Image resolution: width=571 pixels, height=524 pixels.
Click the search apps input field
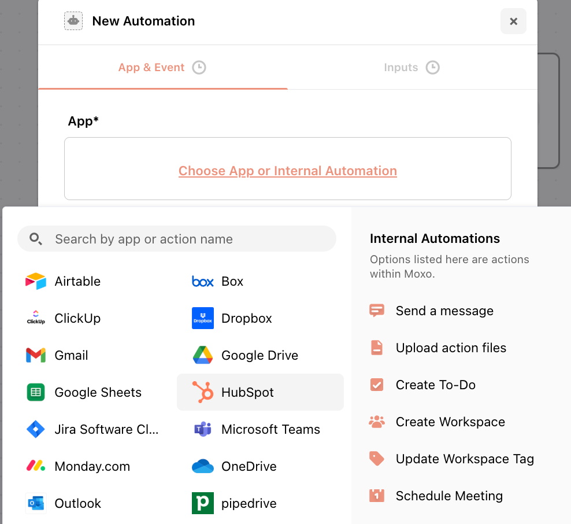177,238
